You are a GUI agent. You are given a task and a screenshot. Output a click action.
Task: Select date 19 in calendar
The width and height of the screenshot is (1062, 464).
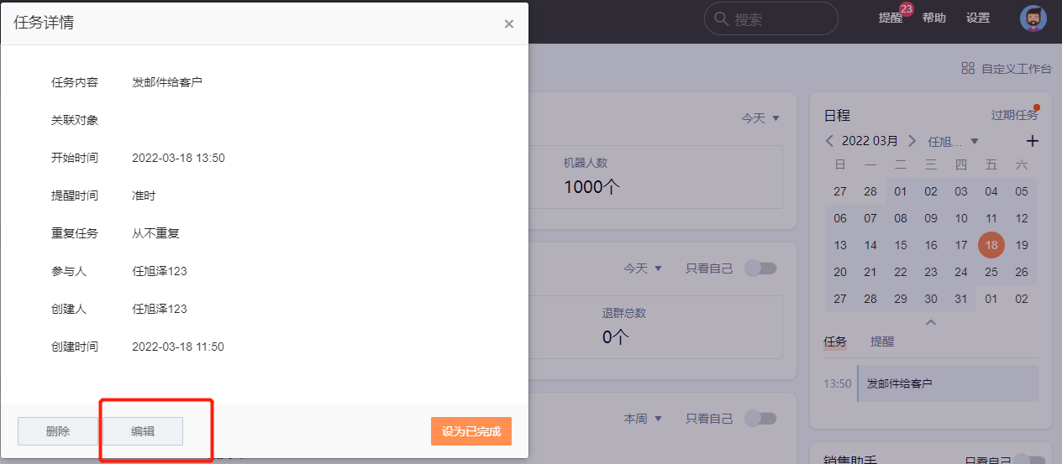[1022, 245]
